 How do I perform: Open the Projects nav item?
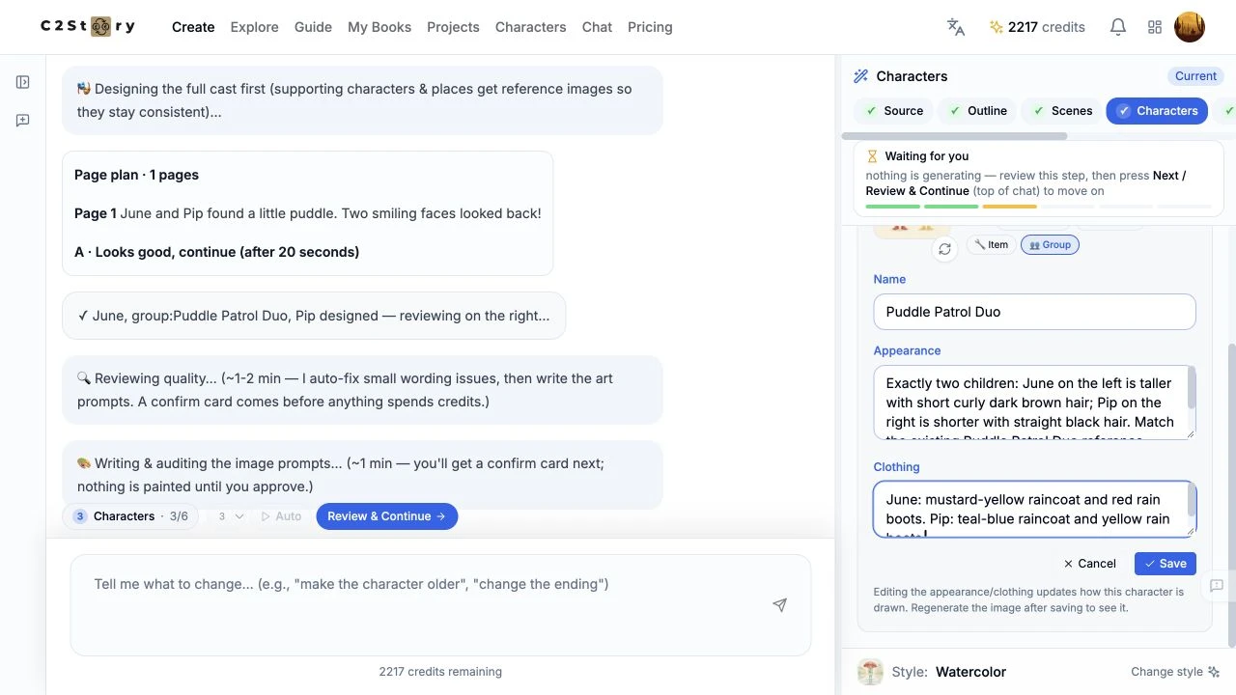click(453, 27)
